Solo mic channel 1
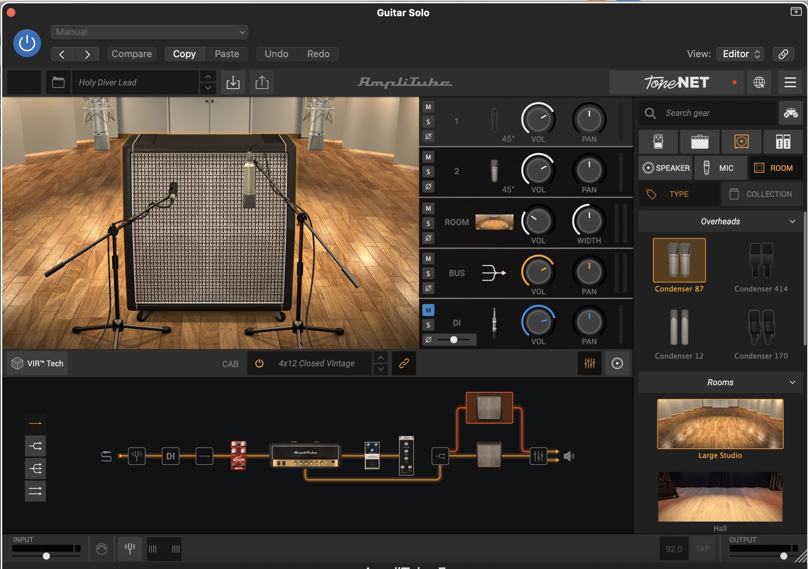Screen dimensions: 808x569 pyautogui.click(x=428, y=122)
